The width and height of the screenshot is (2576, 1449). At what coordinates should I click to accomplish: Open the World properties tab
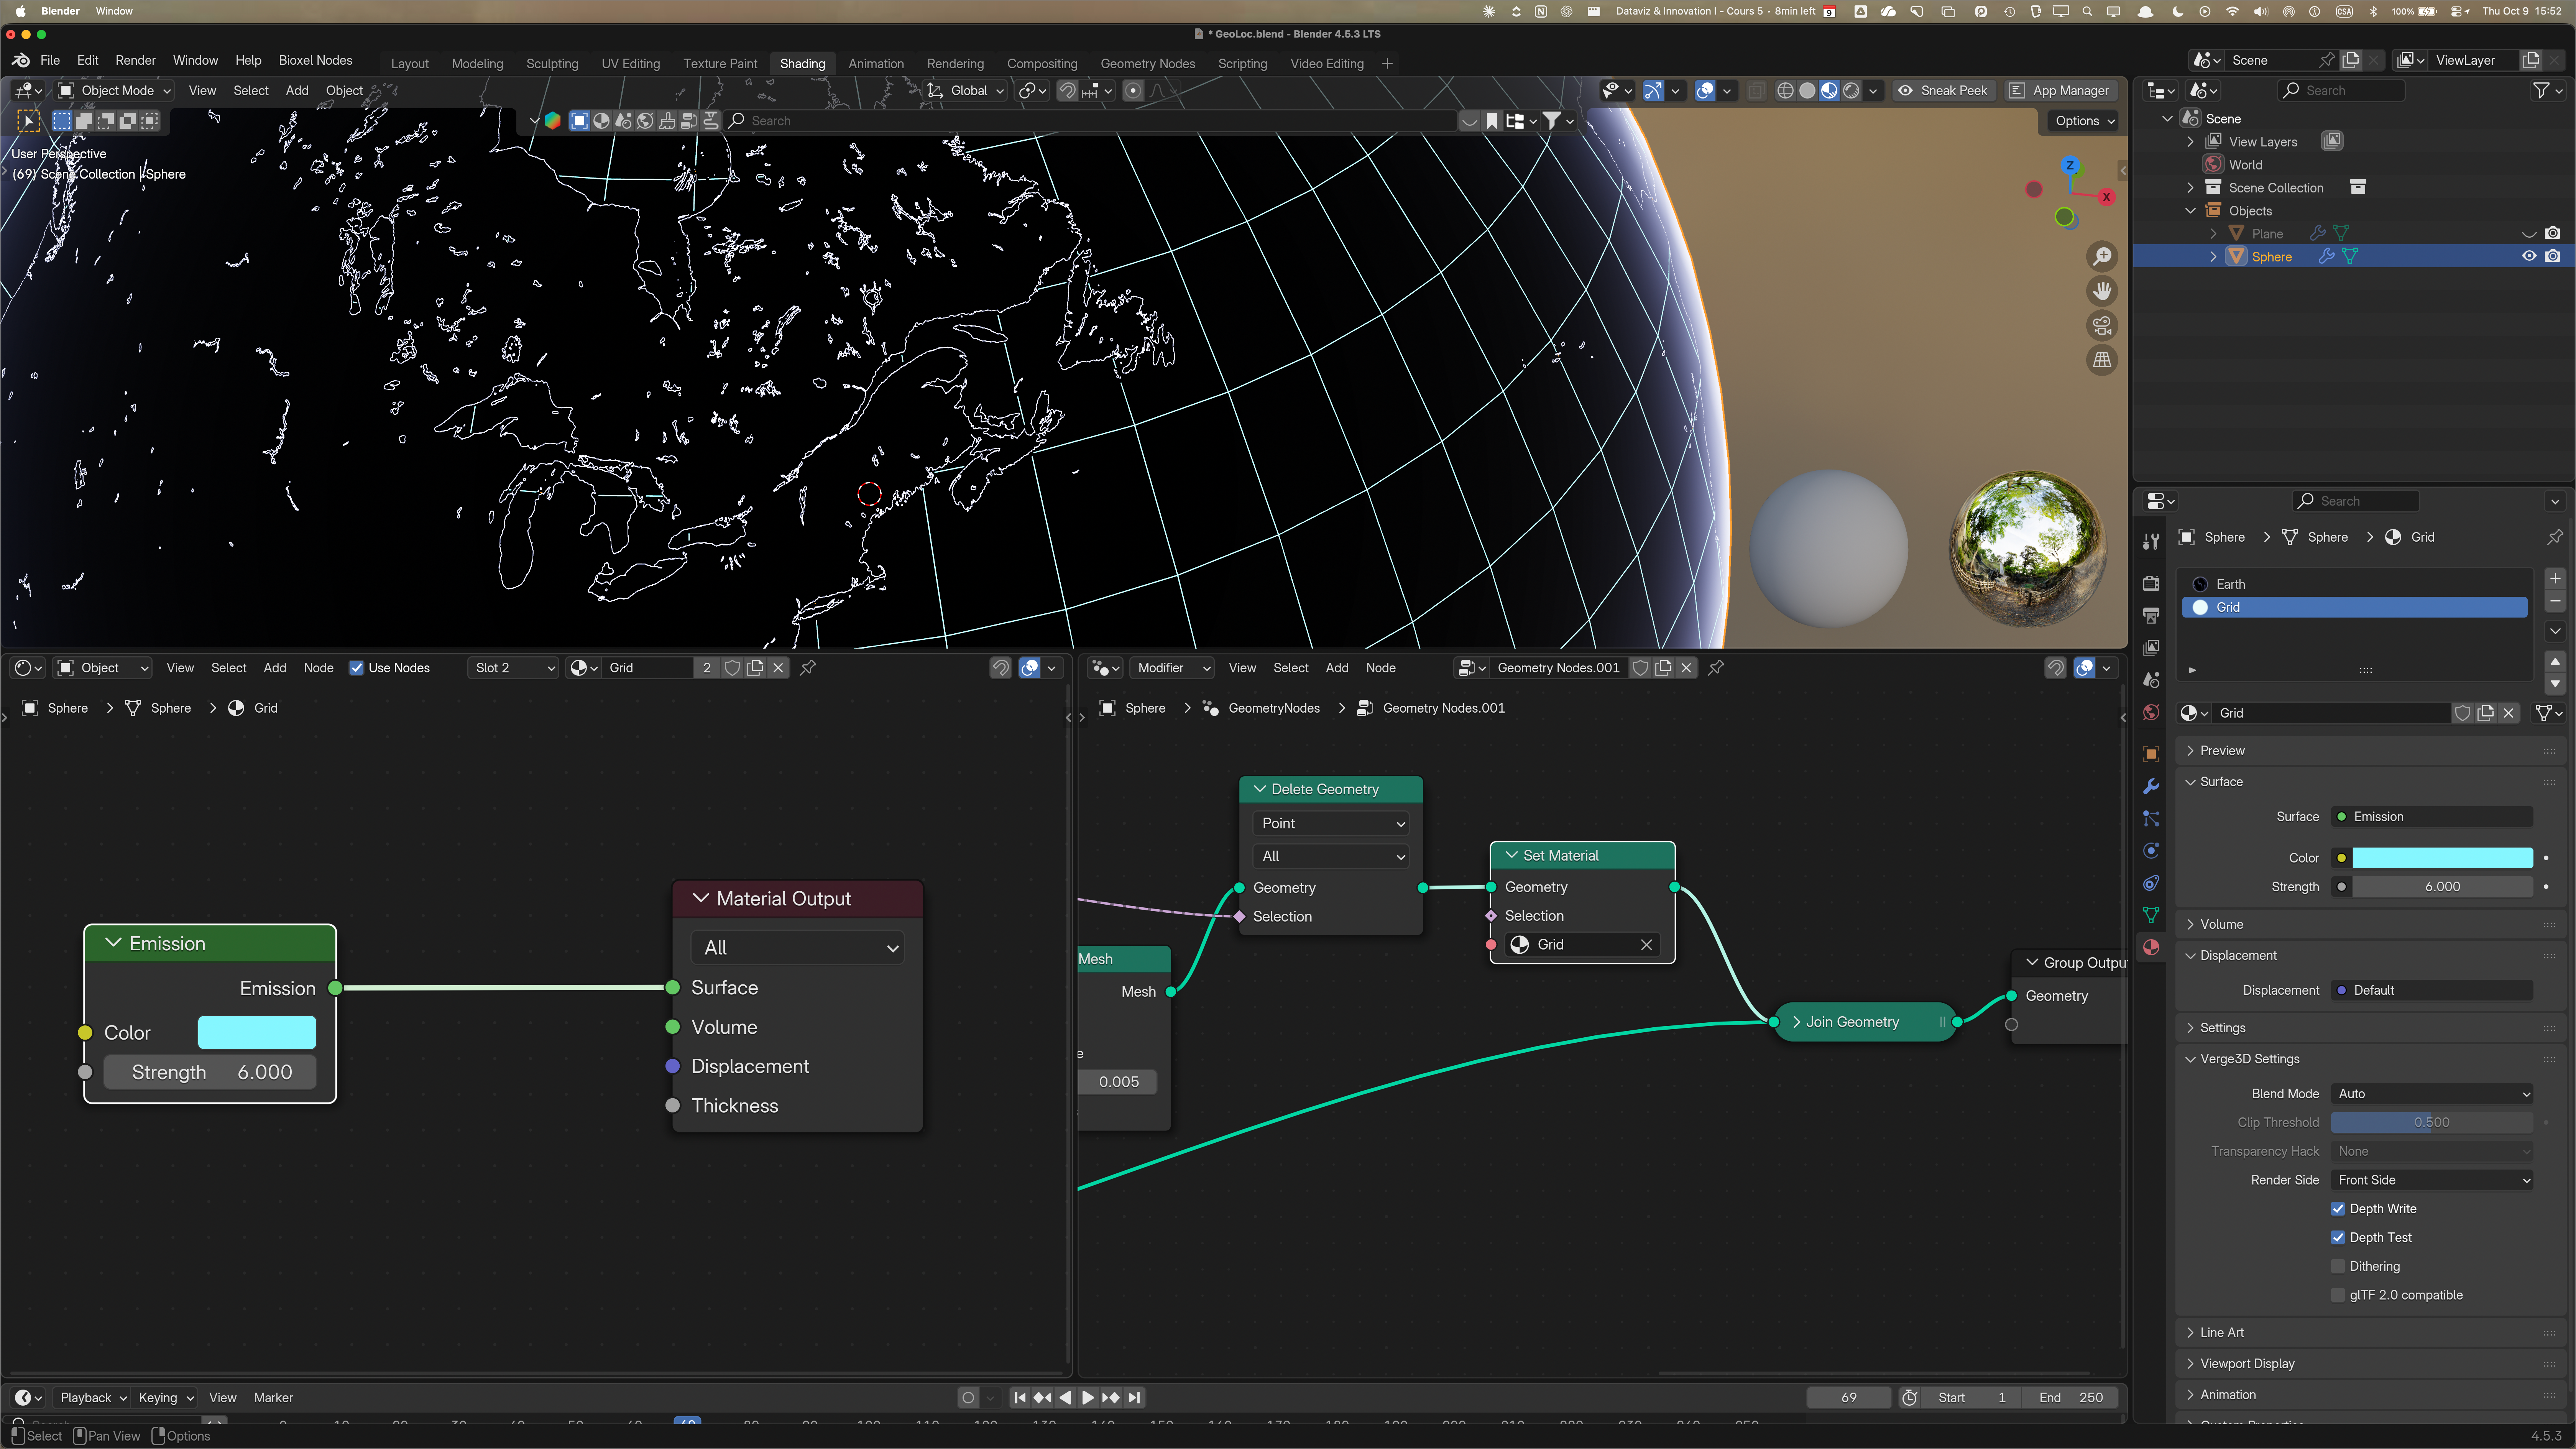point(2151,712)
